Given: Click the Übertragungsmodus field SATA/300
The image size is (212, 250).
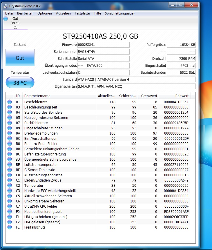Looking at the screenshot, I should 104,66.
